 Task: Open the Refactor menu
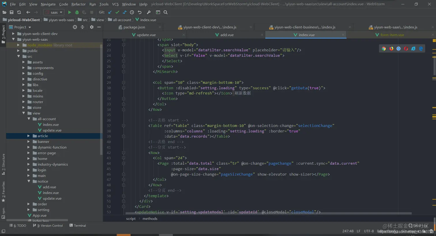point(78,4)
